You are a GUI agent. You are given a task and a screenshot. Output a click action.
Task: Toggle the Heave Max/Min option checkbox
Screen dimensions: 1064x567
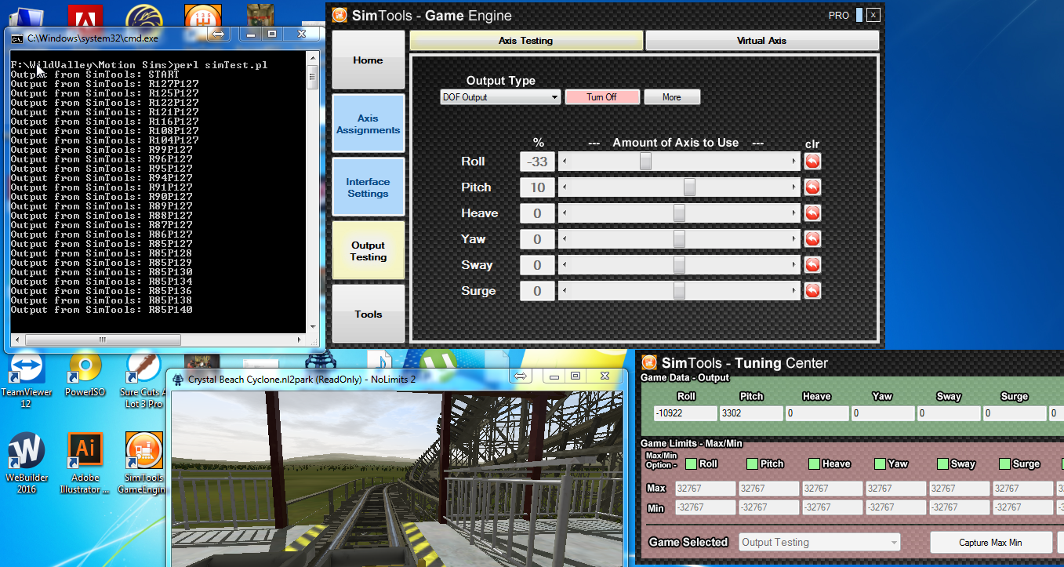(x=814, y=463)
